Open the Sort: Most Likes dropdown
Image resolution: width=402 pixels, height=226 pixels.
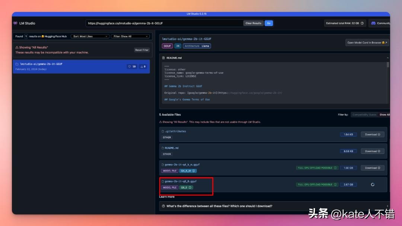tap(90, 36)
